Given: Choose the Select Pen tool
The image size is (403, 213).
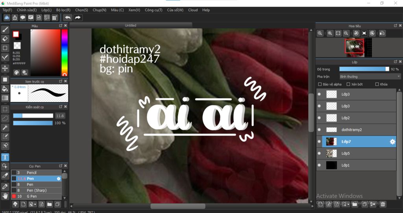Looking at the screenshot, I should (5, 136).
